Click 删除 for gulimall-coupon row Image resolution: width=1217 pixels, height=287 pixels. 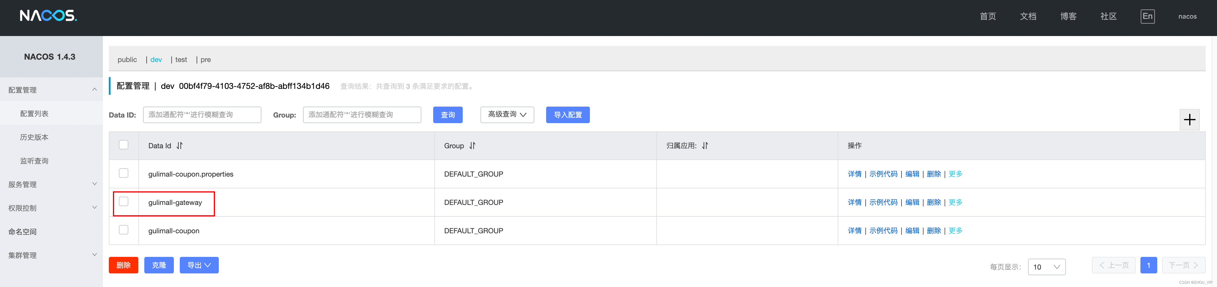pos(933,230)
